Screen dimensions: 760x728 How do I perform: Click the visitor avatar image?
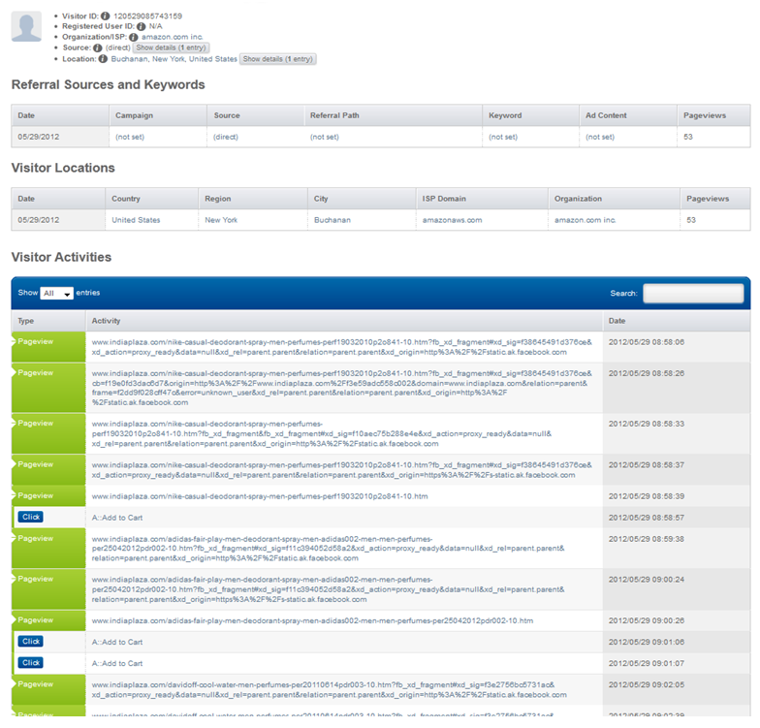pyautogui.click(x=26, y=27)
